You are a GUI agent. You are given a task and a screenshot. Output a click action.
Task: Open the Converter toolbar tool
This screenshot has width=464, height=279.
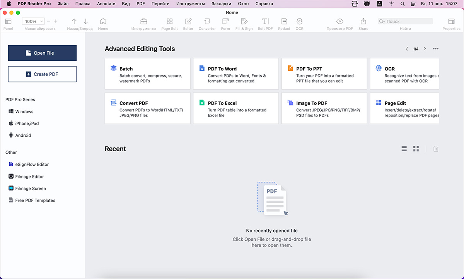207,21
